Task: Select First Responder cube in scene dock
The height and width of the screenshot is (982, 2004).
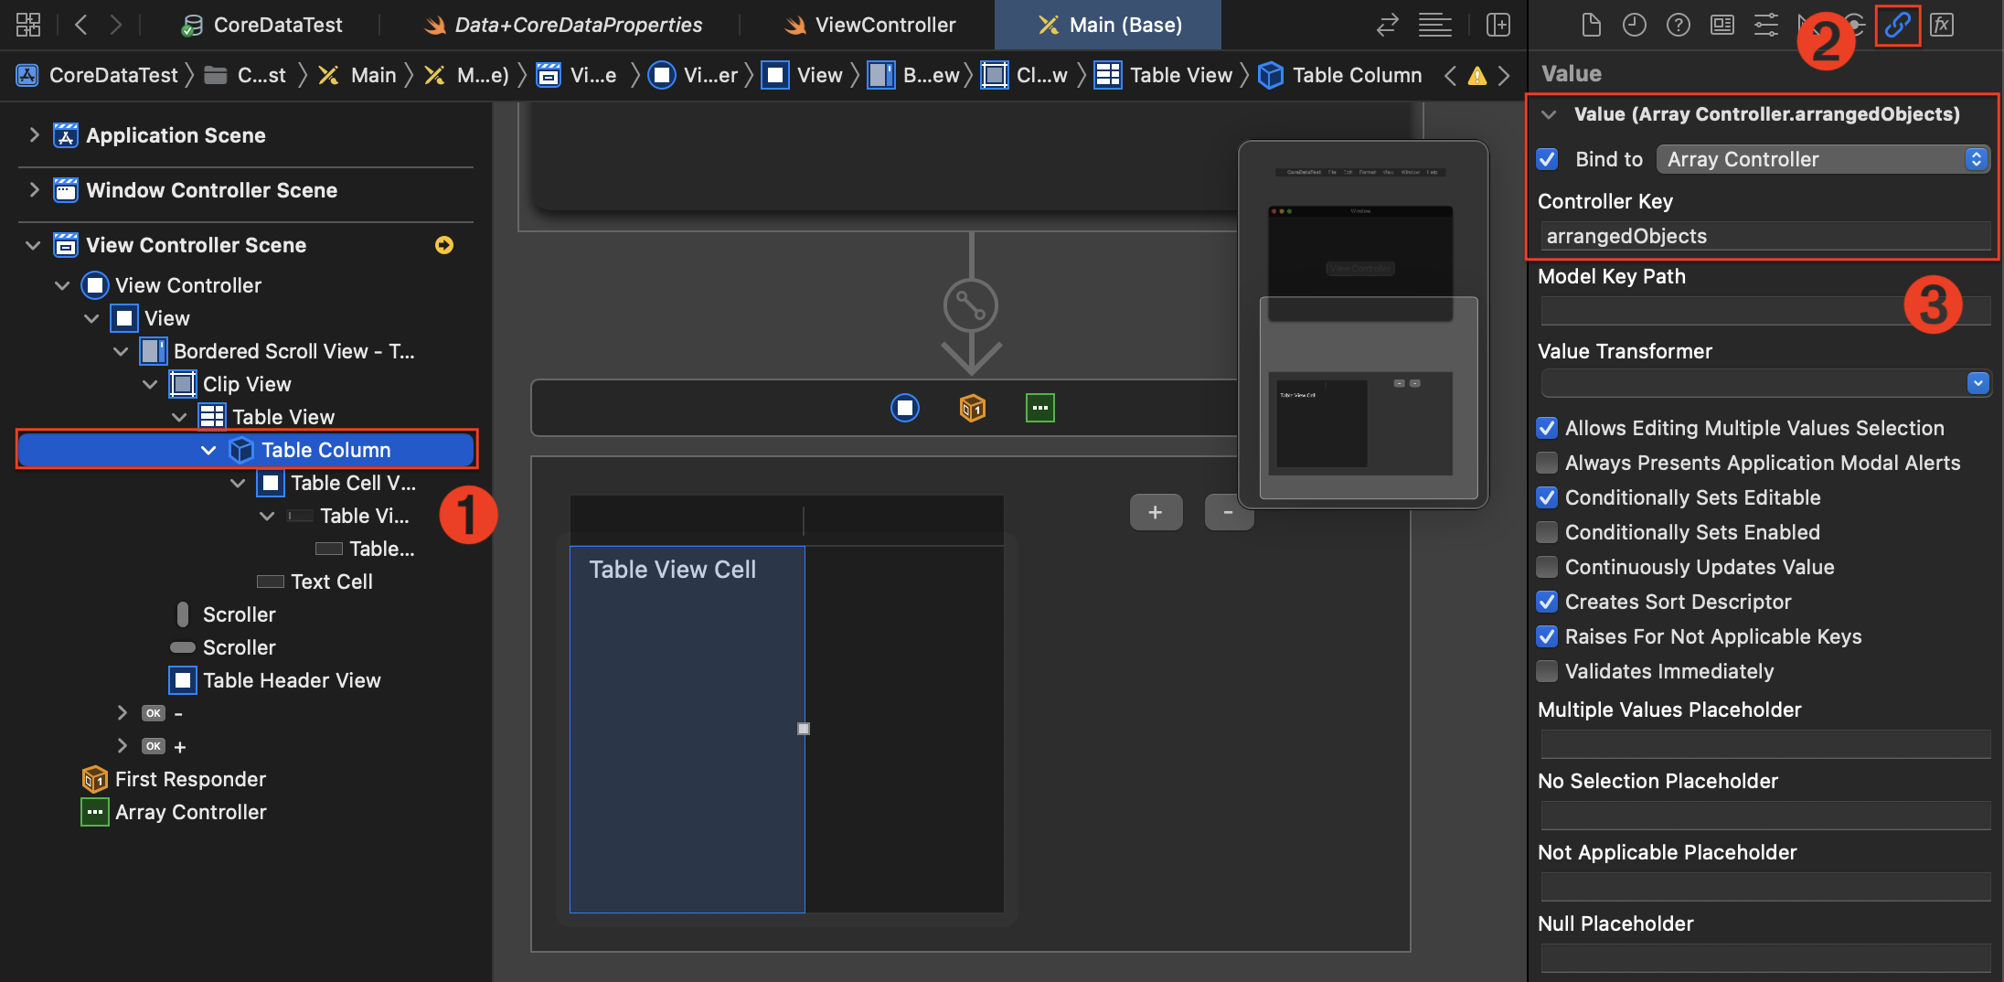Action: [x=973, y=408]
